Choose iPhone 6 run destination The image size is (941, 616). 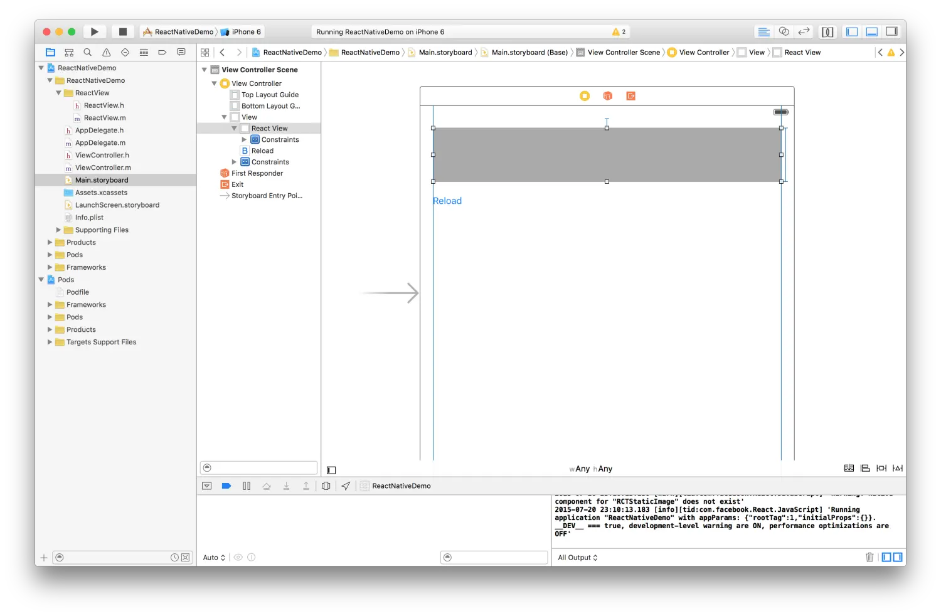pos(241,32)
